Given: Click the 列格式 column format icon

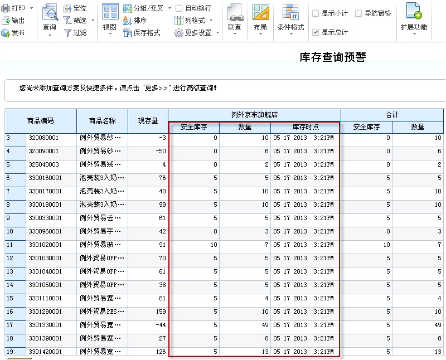Looking at the screenshot, I should pyautogui.click(x=178, y=21).
